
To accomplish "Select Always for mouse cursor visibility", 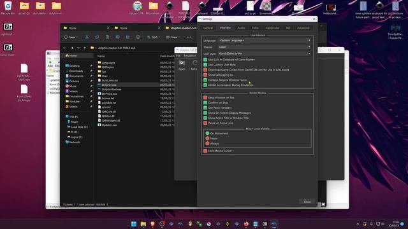I will click(212, 144).
